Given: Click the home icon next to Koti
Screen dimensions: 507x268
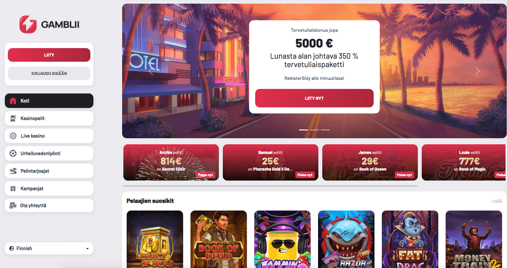Looking at the screenshot, I should coord(13,101).
